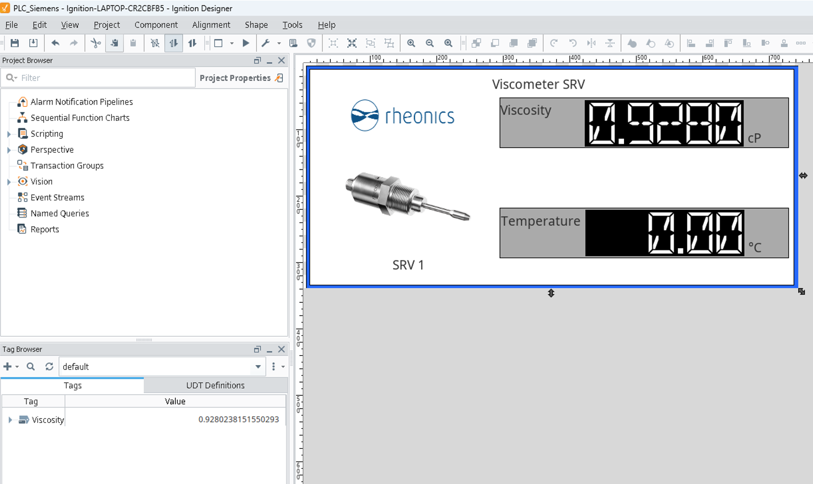Click the Cut scissors icon
Viewport: 813px width, 484px height.
(x=96, y=43)
